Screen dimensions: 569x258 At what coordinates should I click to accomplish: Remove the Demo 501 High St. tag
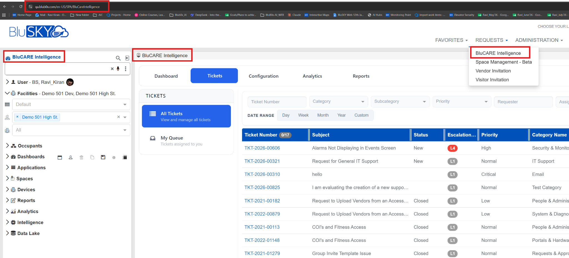pos(17,117)
